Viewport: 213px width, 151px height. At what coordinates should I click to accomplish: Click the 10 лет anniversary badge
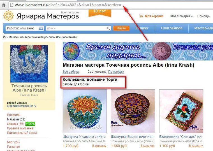(x=99, y=13)
